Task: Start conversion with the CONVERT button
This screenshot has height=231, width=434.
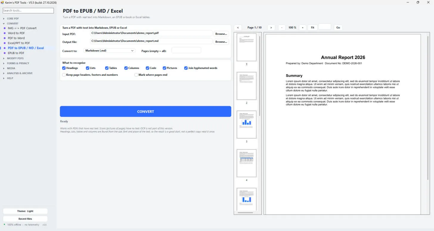Action: coord(145,111)
